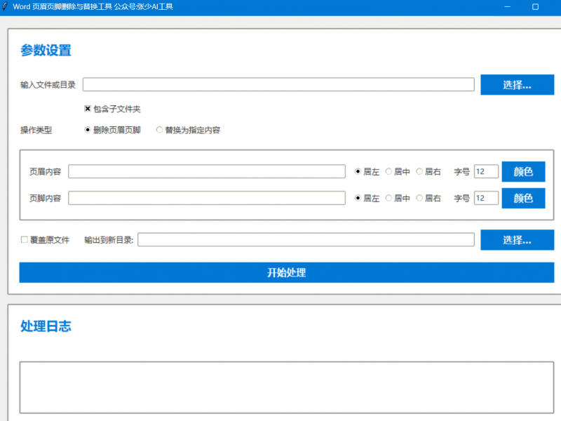Click the header 字号 size field
The image size is (561, 421).
[x=486, y=172]
